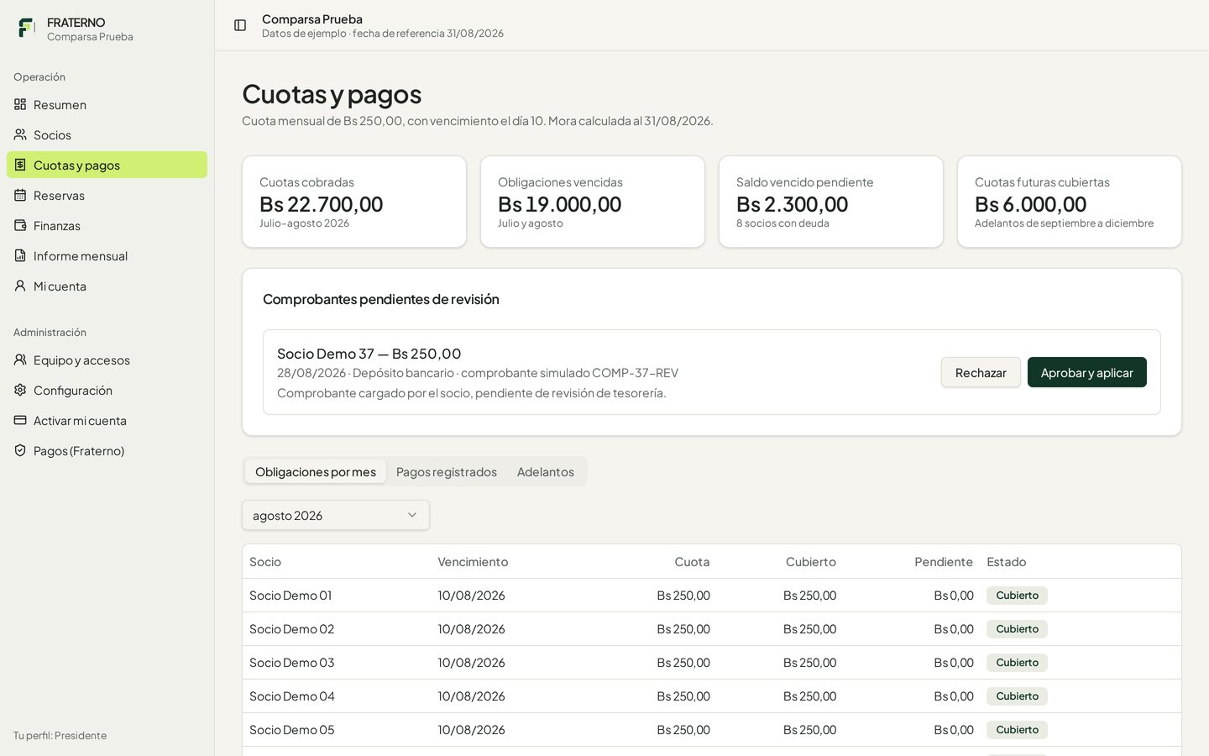Open Activar mi cuenta

(107, 420)
